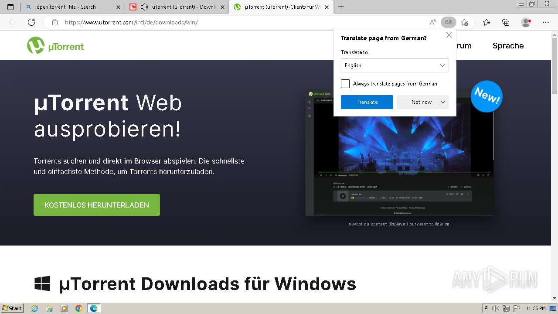Click the Translate icon in address bar
The image size is (558, 314).
[x=448, y=22]
